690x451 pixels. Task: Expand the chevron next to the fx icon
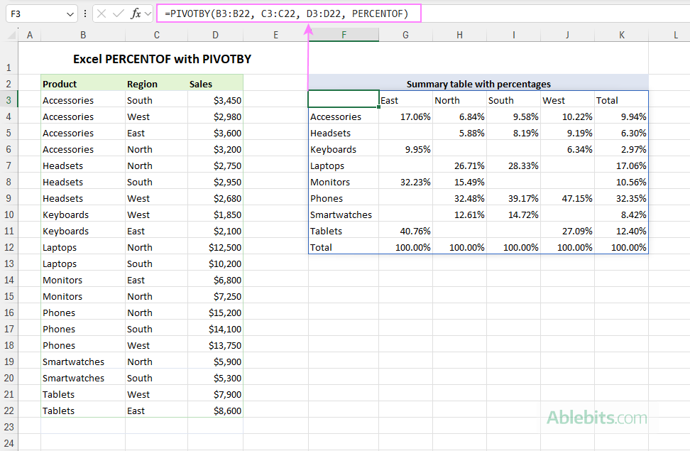(x=147, y=13)
